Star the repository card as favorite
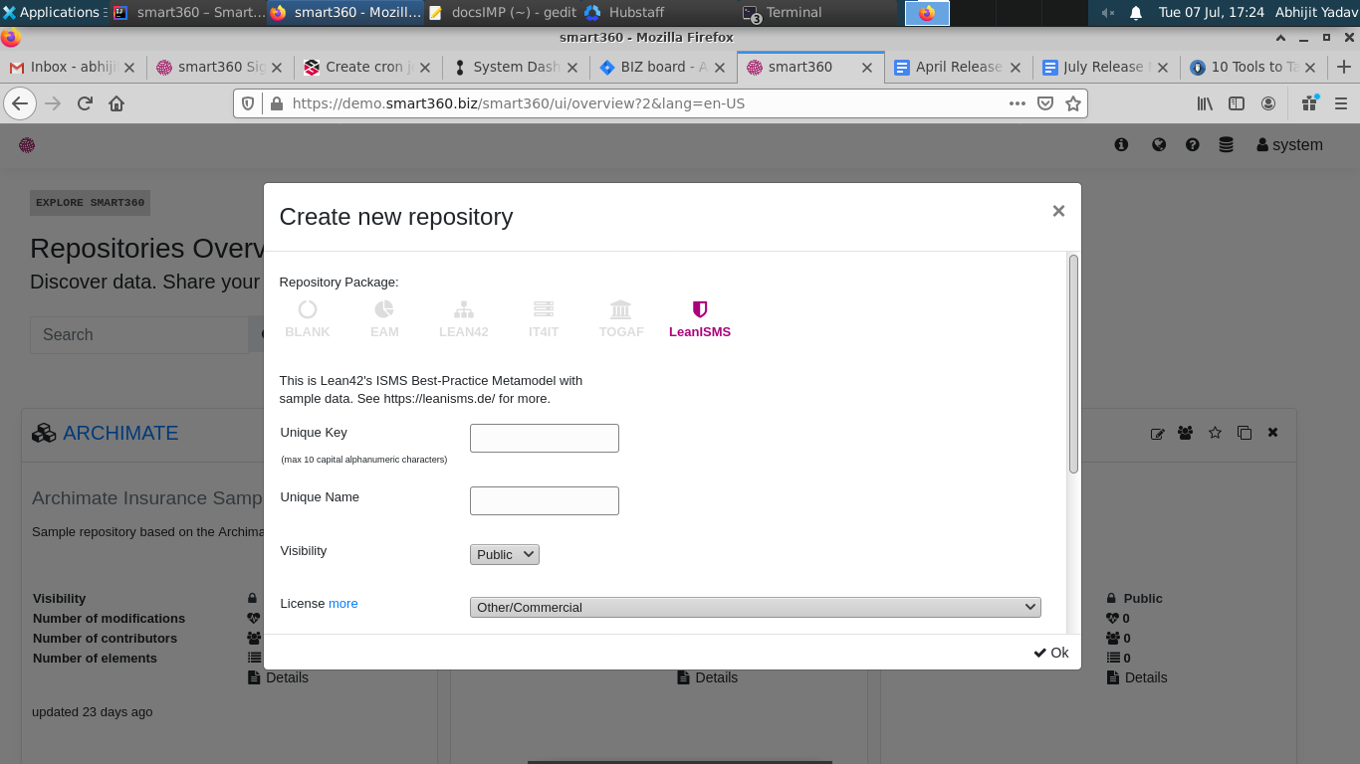 (x=1215, y=433)
